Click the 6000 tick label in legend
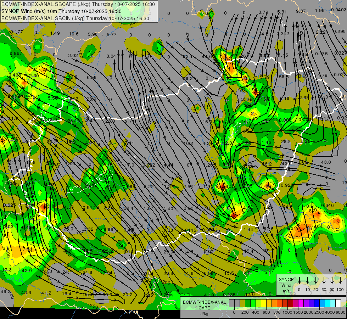The width and height of the screenshot is (347, 319). click(x=341, y=312)
